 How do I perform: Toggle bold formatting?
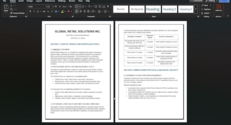[30, 11]
